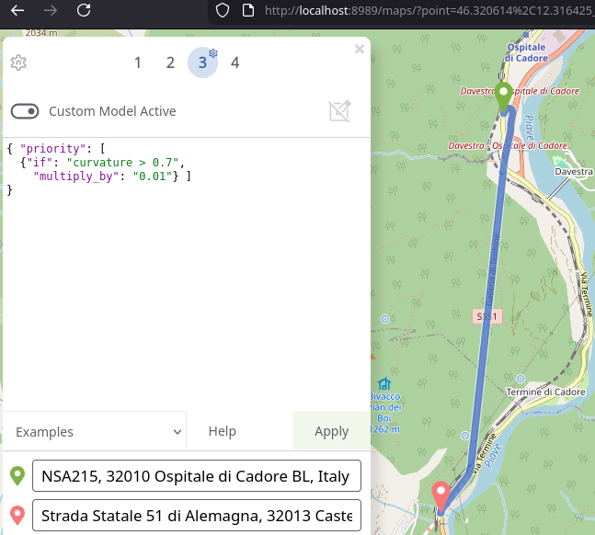
Task: Reload the page with the refresh icon
Action: pyautogui.click(x=84, y=11)
